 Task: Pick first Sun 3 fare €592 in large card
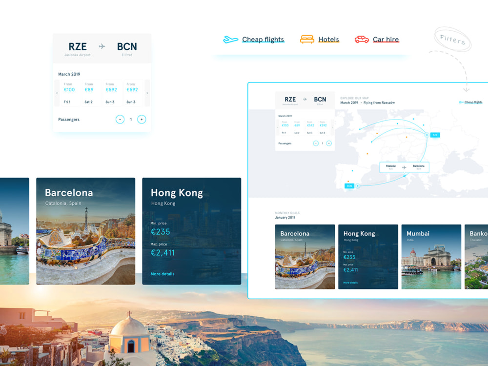tap(111, 93)
